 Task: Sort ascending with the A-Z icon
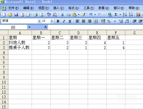click(x=125, y=15)
